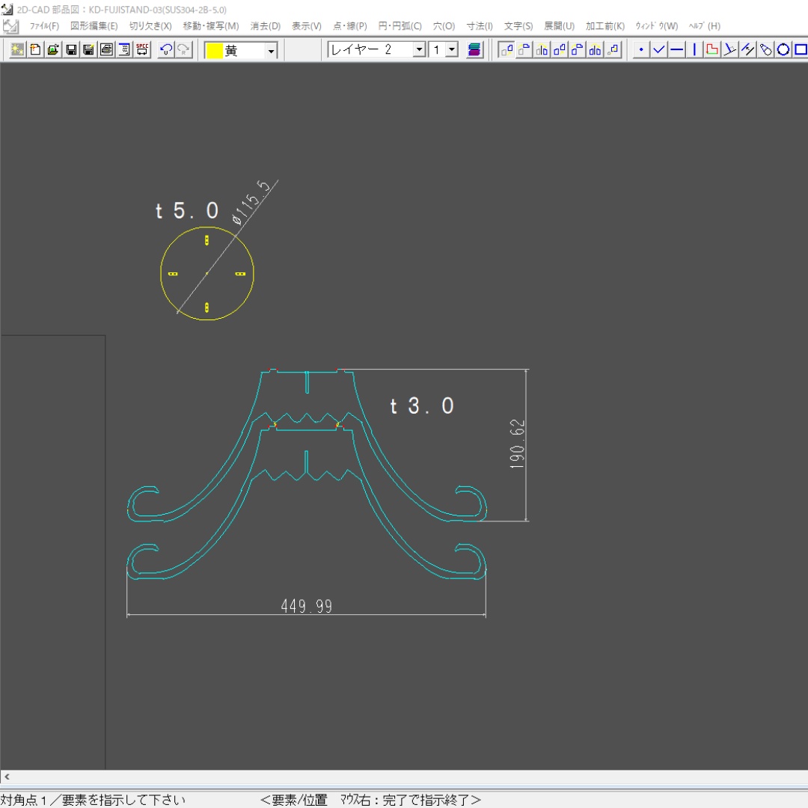Click the list window icon beside the printer
Viewport: 808px width, 808px height.
pyautogui.click(x=124, y=50)
